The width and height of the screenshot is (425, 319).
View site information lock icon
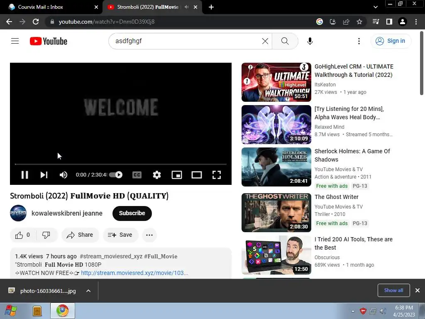point(52,22)
